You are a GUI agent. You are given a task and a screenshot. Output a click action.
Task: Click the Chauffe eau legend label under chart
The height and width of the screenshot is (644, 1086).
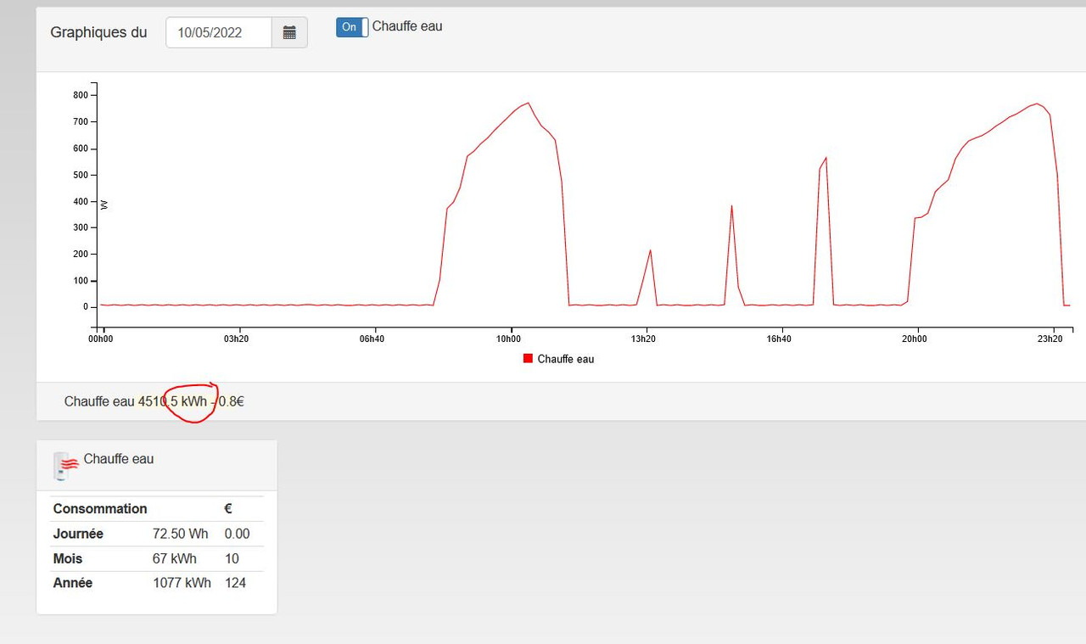click(x=566, y=359)
